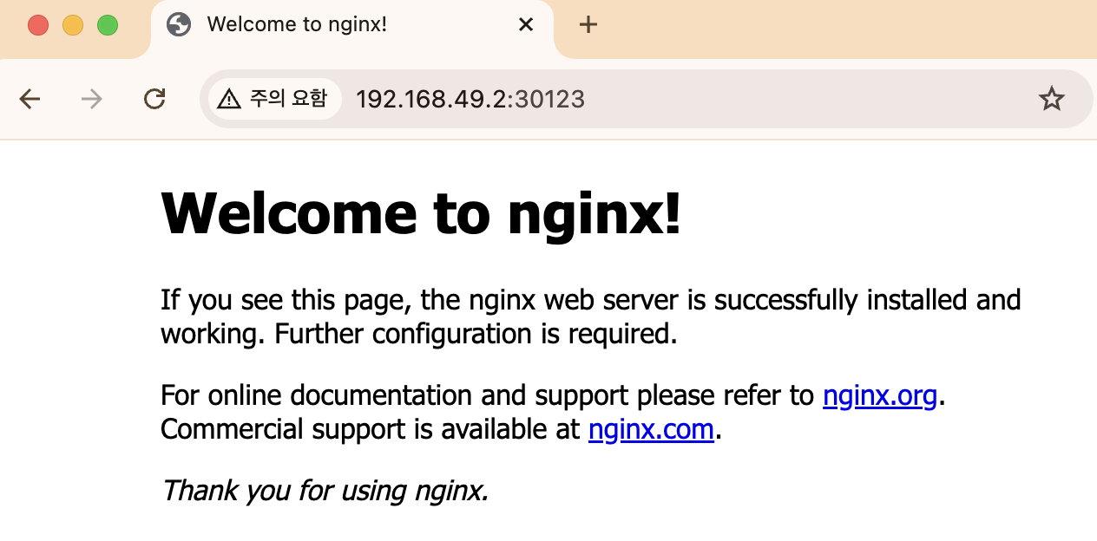Click the forward navigation arrow

[91, 100]
